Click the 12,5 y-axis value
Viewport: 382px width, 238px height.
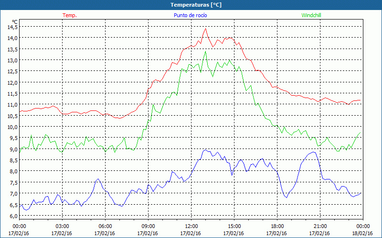click(12, 71)
